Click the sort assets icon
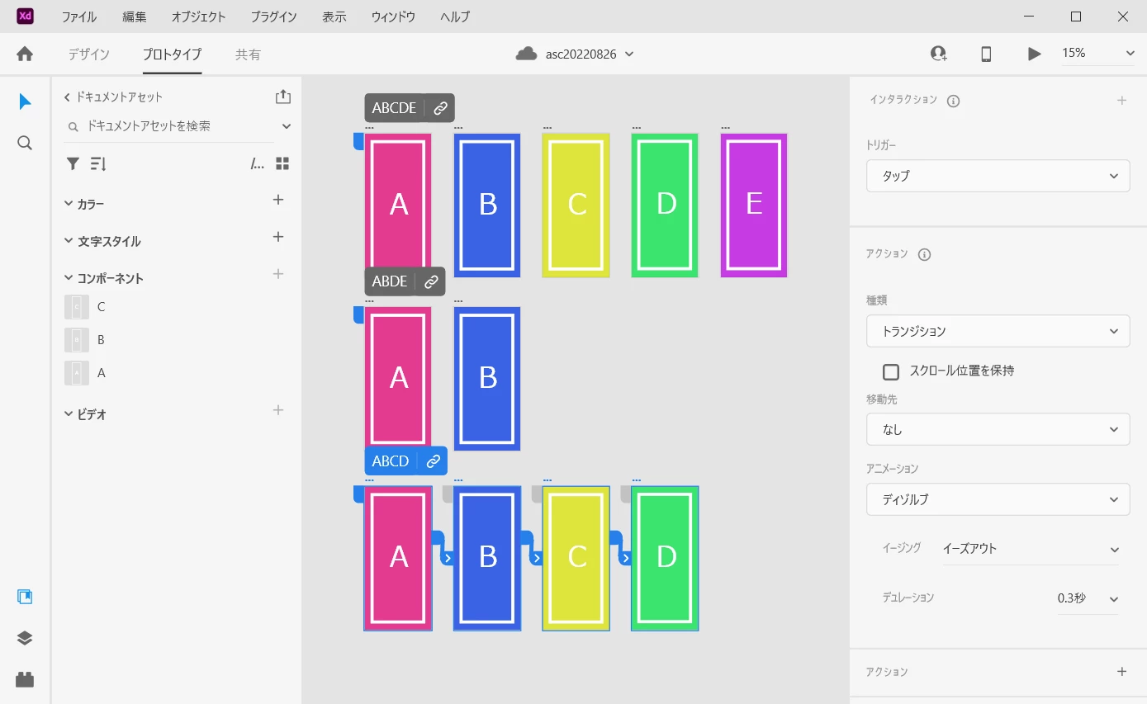Screen dimensions: 1147x704 tap(98, 163)
